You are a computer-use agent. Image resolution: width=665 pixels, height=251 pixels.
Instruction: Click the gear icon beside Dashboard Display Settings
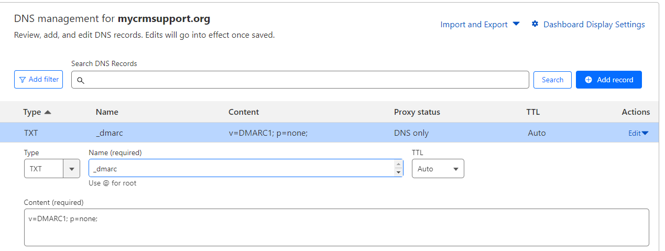point(535,24)
